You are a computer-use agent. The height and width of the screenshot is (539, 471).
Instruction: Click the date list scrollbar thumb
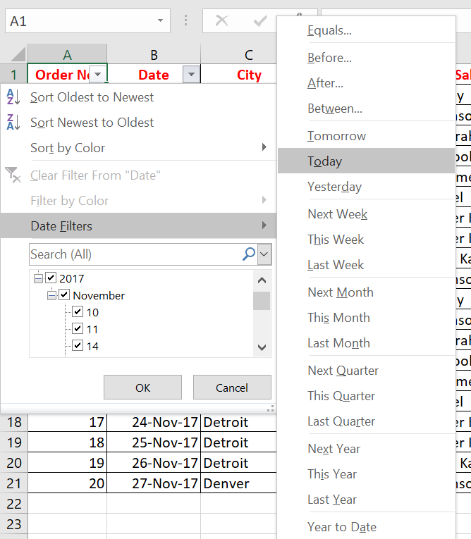pos(262,301)
